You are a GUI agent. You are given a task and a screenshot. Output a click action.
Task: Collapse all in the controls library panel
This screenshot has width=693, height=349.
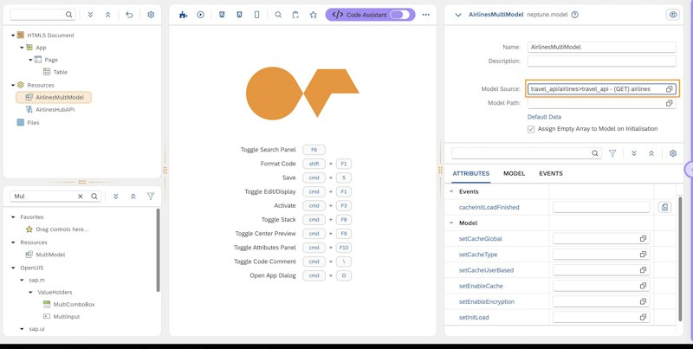tap(133, 196)
